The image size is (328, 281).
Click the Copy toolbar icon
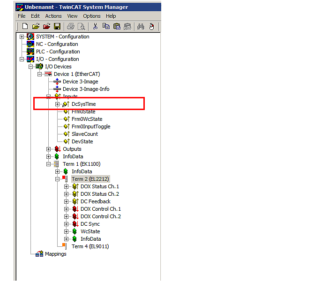106,26
